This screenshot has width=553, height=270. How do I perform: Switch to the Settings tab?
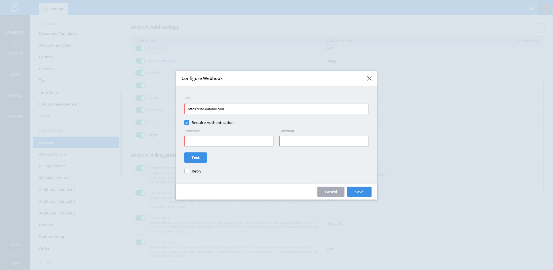pyautogui.click(x=54, y=9)
